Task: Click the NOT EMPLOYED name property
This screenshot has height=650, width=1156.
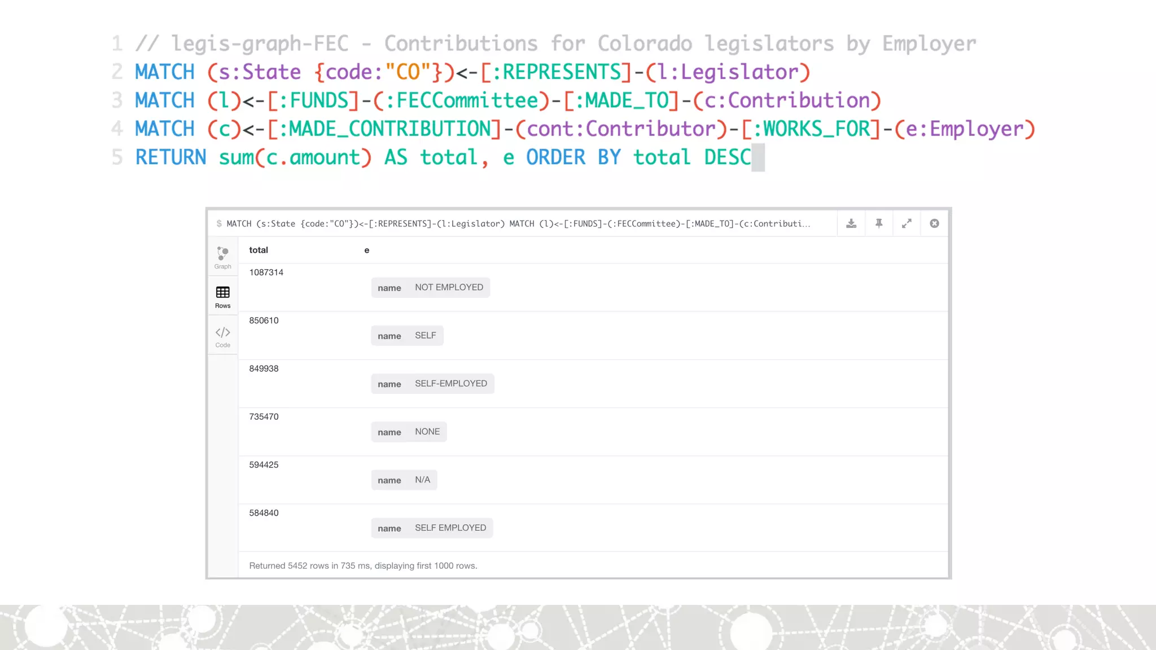Action: [x=430, y=287]
